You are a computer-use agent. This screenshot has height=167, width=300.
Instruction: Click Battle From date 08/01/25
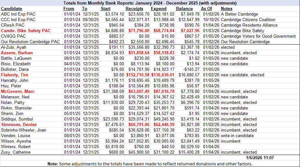72,58
